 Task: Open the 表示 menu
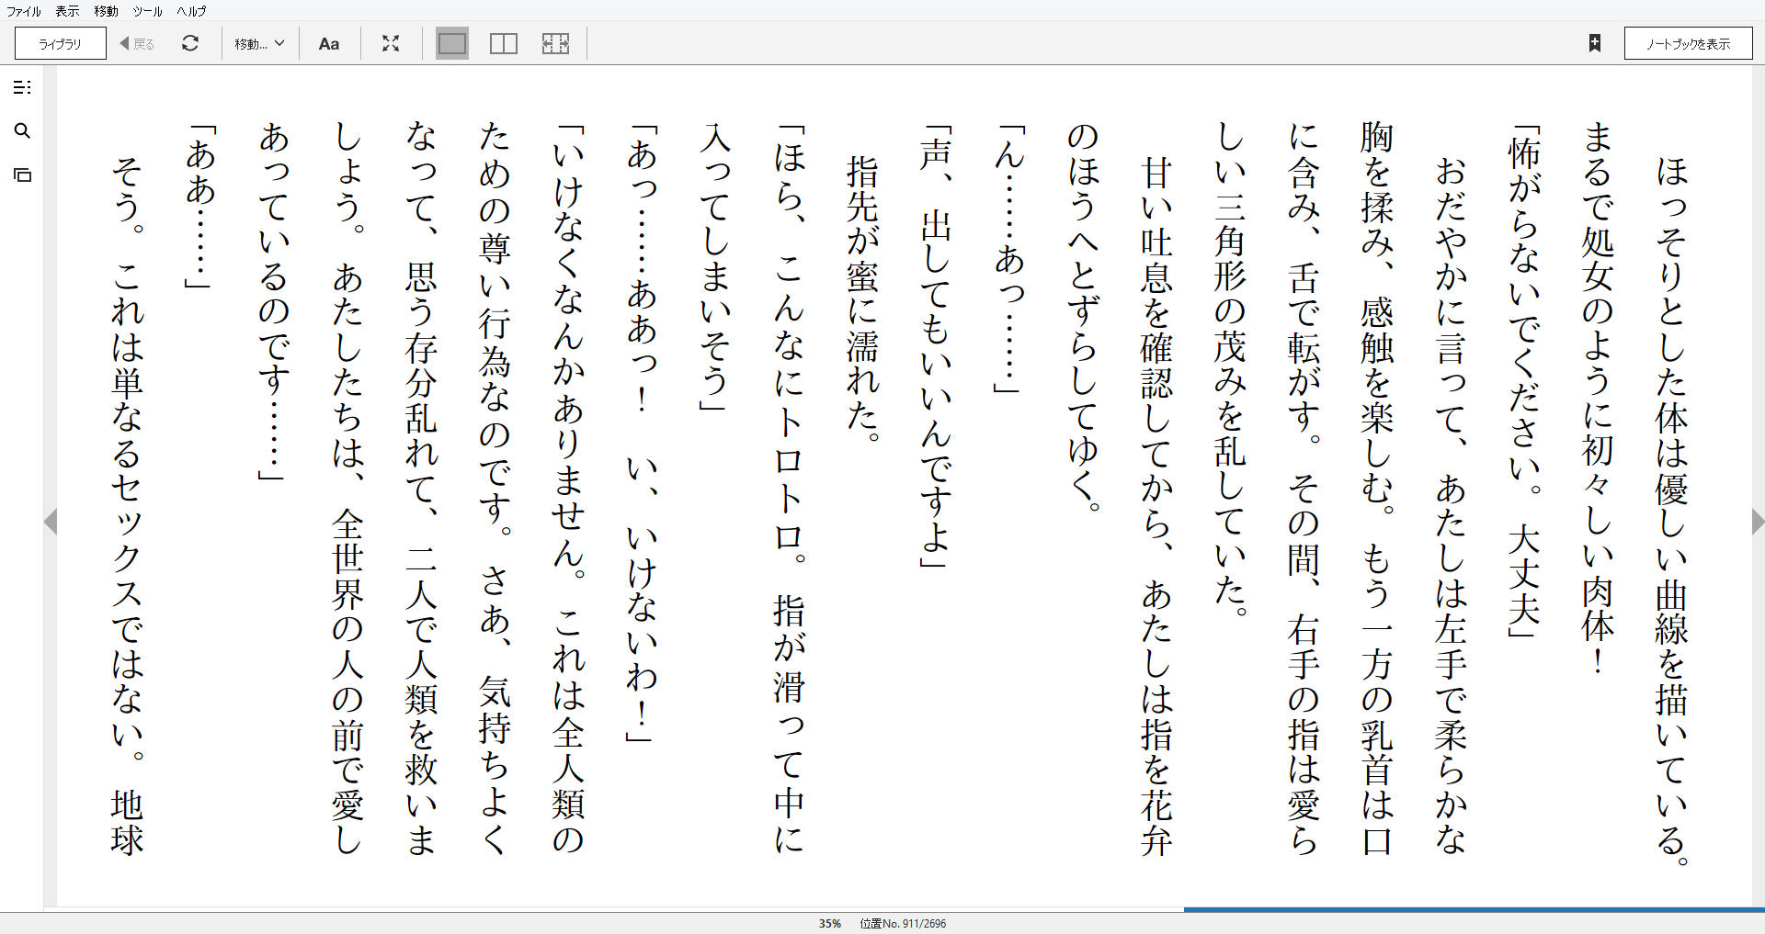67,11
